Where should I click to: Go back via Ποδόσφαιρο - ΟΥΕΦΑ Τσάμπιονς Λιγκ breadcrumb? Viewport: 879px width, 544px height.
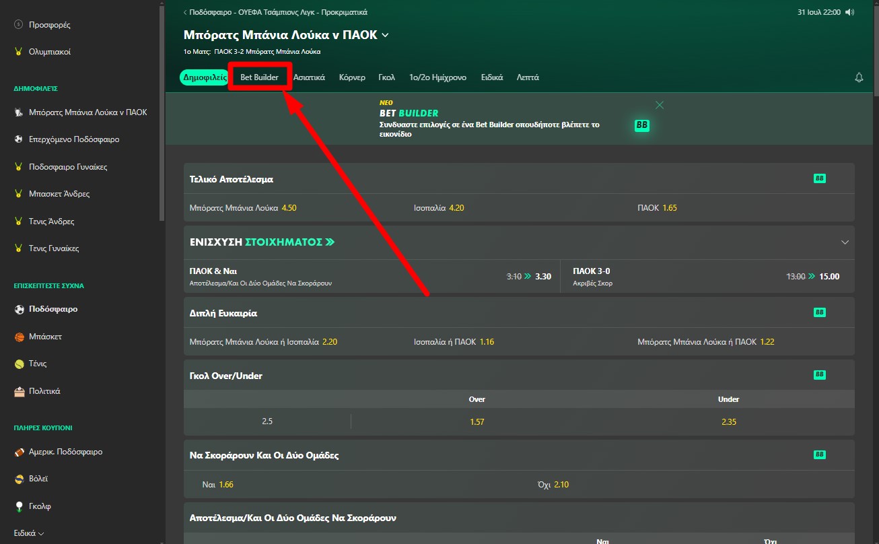click(x=275, y=12)
